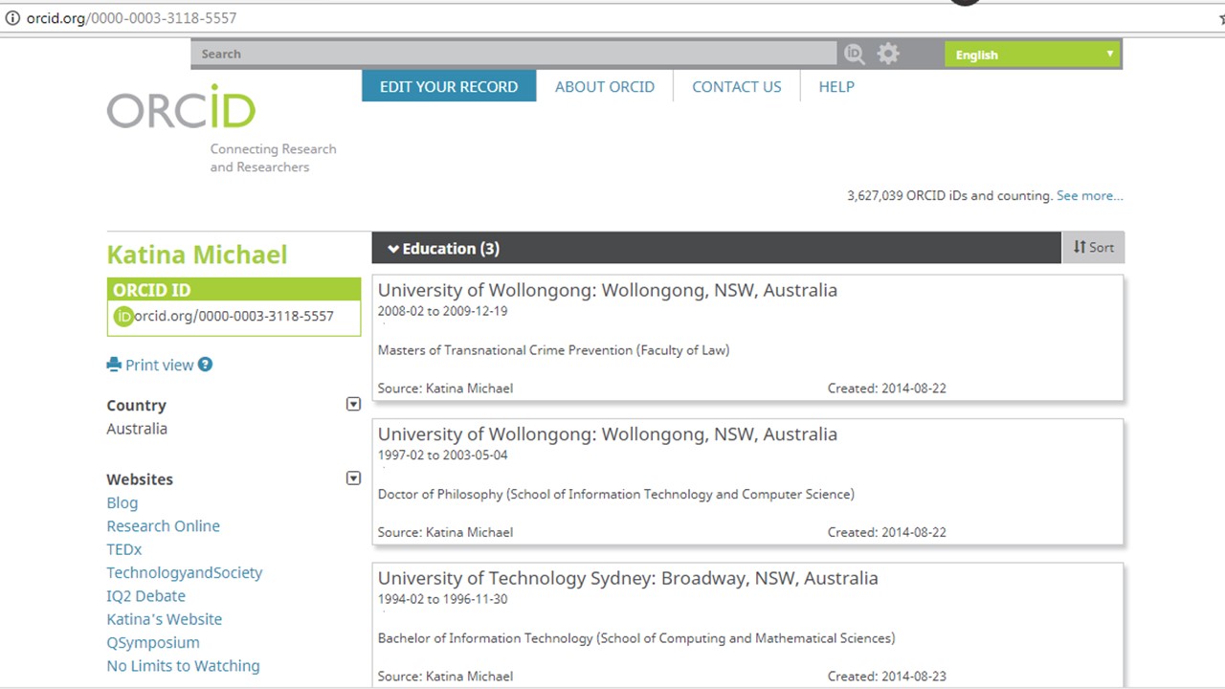Expand the Country section arrow

pos(353,405)
